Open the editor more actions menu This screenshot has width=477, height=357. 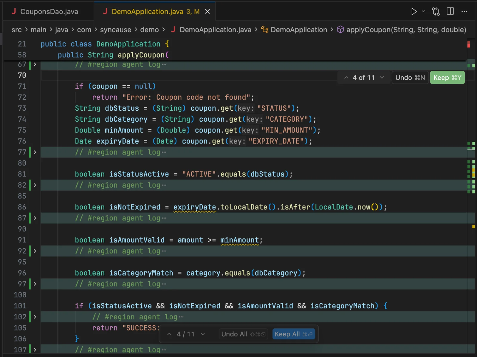(x=464, y=12)
